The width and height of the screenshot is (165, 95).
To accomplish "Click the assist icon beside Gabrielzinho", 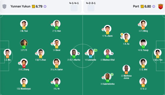I will tap(112, 75).
